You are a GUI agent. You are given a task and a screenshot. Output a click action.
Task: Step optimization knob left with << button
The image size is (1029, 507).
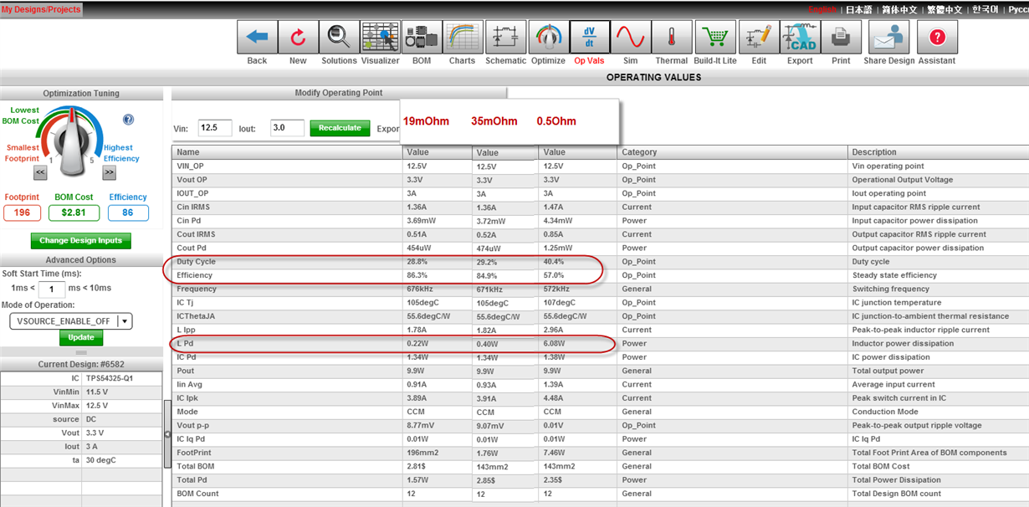click(x=39, y=172)
